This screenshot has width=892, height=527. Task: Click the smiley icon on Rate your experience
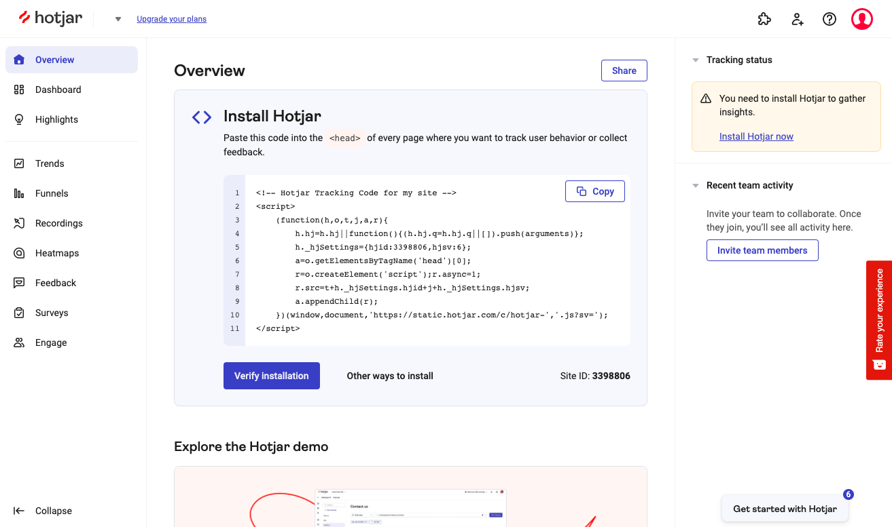[879, 364]
